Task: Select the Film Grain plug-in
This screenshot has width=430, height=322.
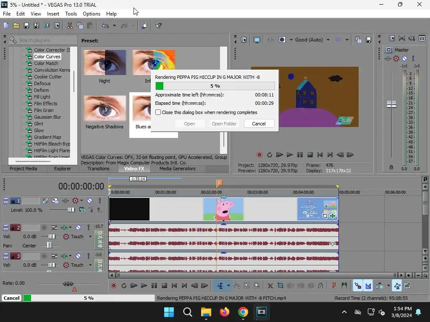Action: [x=44, y=110]
